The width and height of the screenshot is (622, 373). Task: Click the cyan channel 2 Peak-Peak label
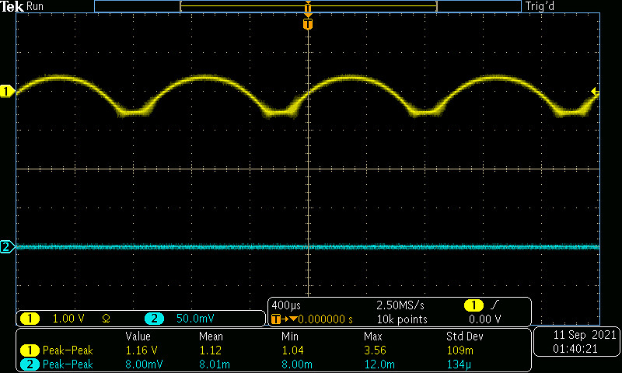point(68,364)
